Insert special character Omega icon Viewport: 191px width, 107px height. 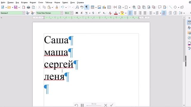coord(126,7)
